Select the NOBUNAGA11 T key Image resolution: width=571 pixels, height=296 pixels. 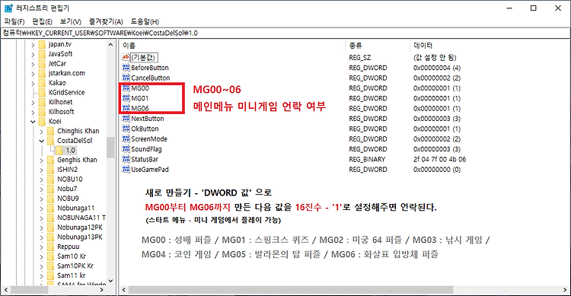click(81, 218)
